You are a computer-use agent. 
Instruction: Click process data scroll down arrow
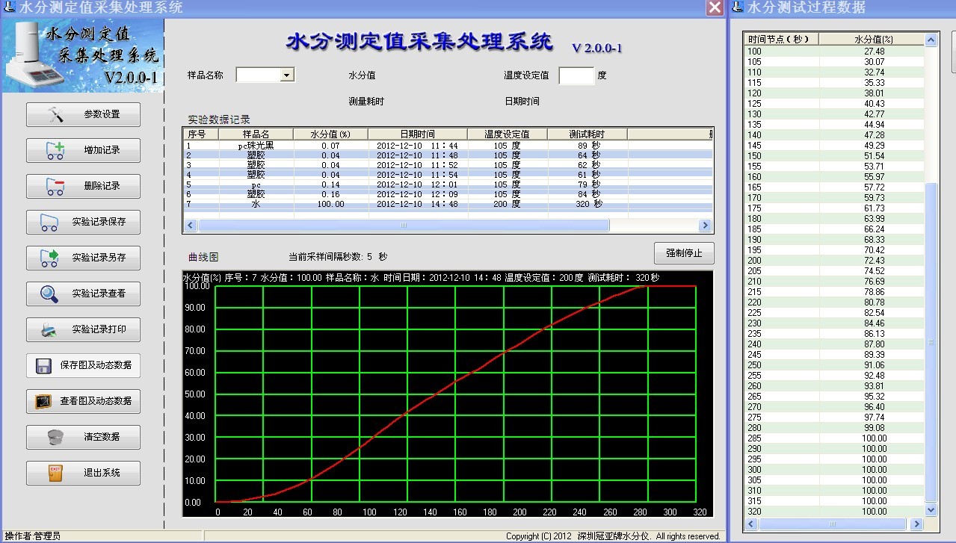pos(931,509)
